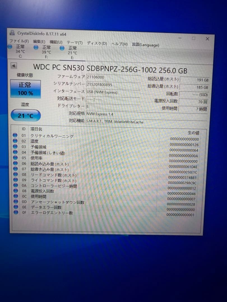Click status icon for row 0A コントローラービジー時間
The height and width of the screenshot is (302, 227).
point(16,185)
